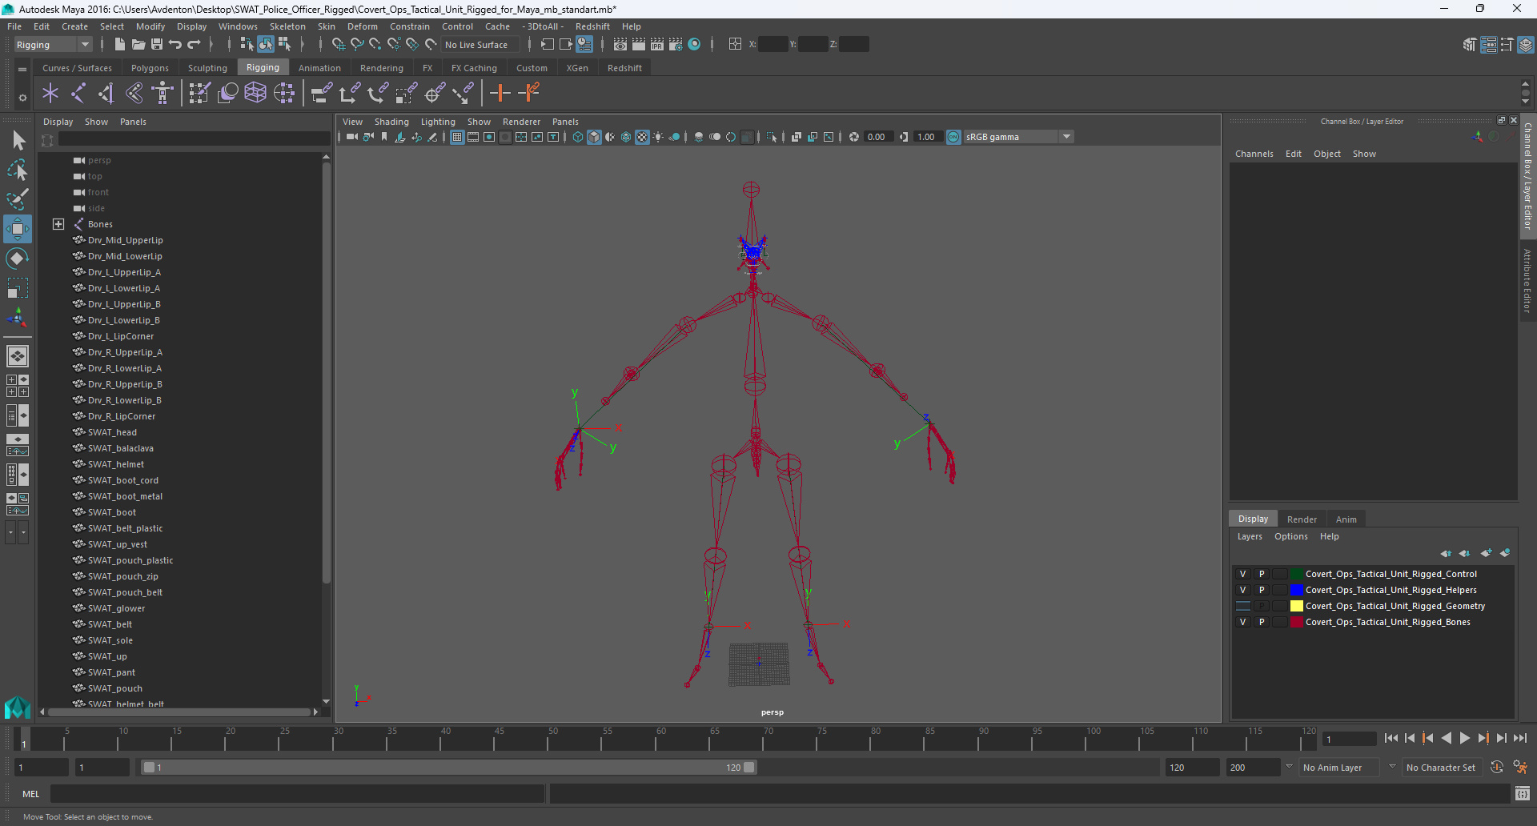This screenshot has width=1537, height=826.
Task: Save the scene with the disk icon
Action: [157, 45]
